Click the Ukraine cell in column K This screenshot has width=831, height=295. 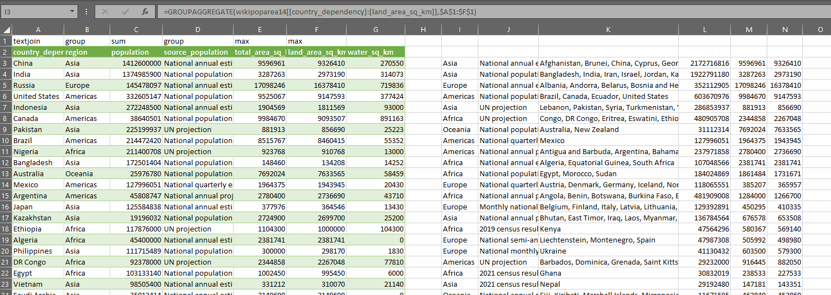pos(608,251)
